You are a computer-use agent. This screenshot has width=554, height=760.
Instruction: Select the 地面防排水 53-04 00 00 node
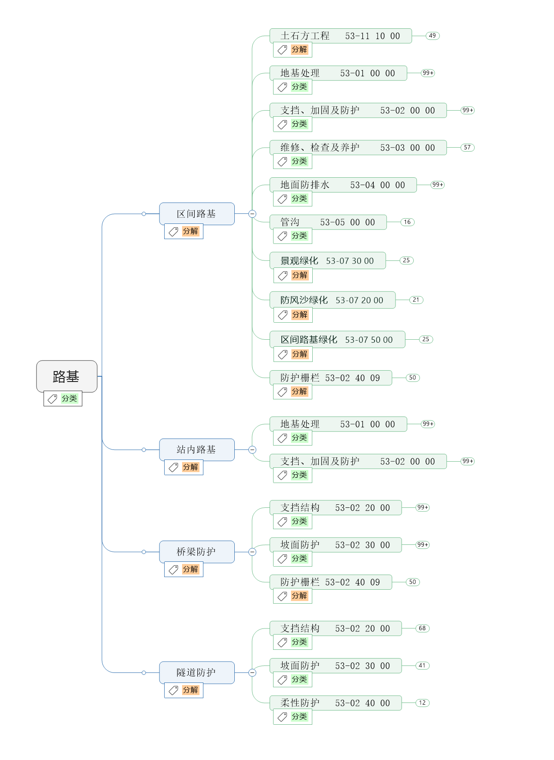[343, 185]
